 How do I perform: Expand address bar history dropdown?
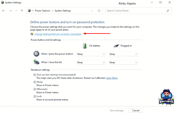click(92, 11)
